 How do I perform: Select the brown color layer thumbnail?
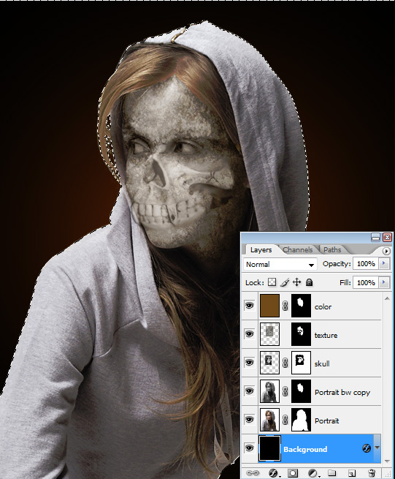click(x=269, y=306)
